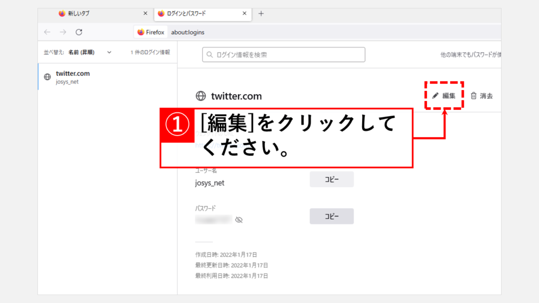Select the twitter.com login in the sidebar list
Viewport: 539px width, 303px height.
point(105,77)
